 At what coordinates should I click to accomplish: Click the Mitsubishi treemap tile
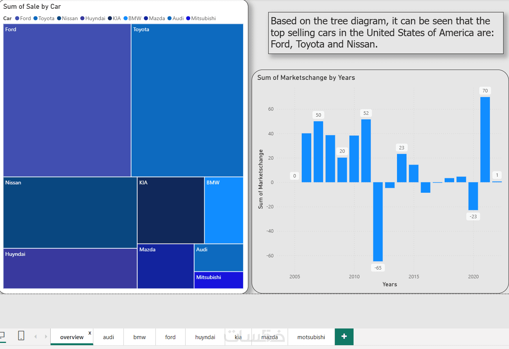pos(219,280)
